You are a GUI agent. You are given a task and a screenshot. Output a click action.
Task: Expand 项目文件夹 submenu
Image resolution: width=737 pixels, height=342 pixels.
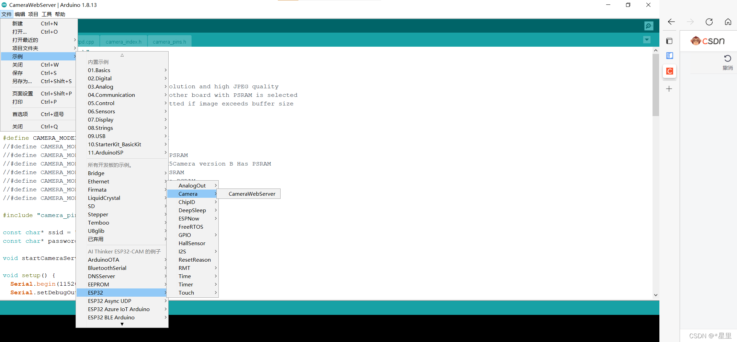coord(39,48)
